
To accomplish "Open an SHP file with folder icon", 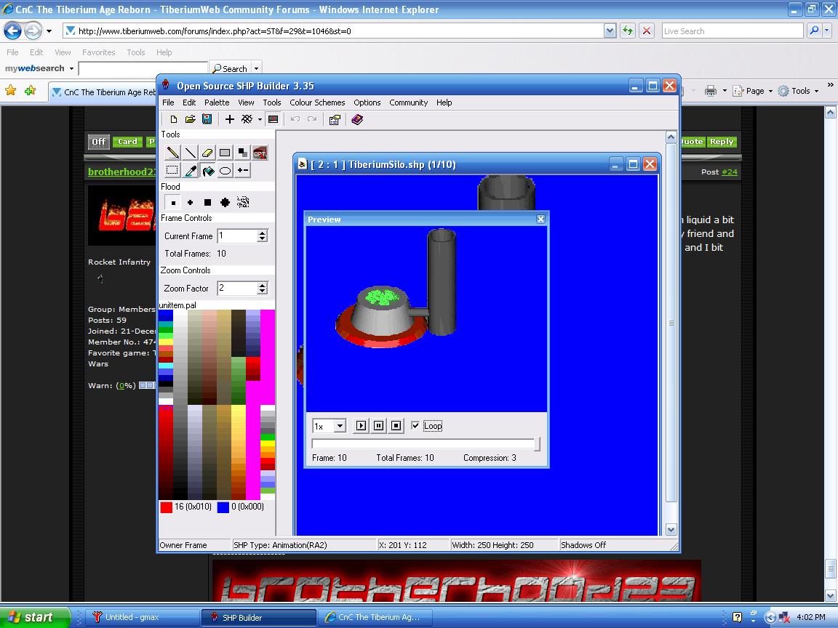I will 190,120.
